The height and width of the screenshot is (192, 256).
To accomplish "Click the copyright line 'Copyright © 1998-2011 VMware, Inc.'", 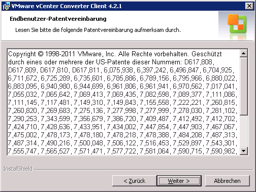I will [x=62, y=54].
